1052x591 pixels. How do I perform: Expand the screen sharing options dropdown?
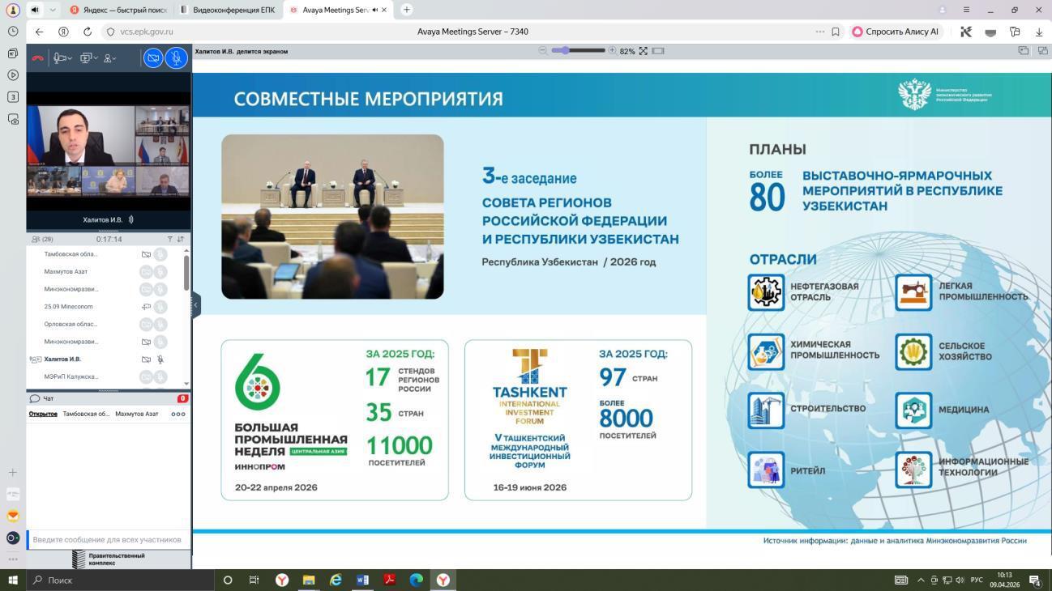[88, 58]
